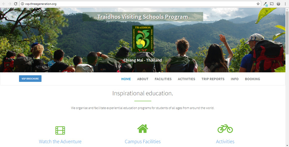Click the green house icon
The image size is (289, 147).
tap(143, 129)
